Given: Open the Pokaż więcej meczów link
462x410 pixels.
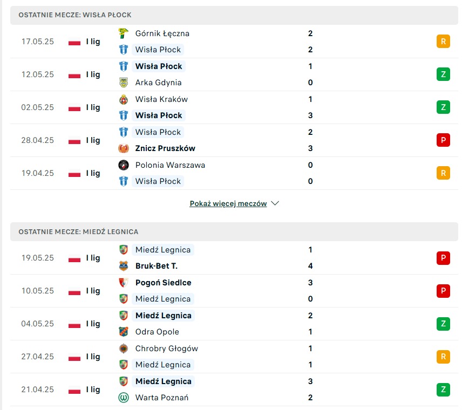Looking at the screenshot, I should tap(228, 203).
